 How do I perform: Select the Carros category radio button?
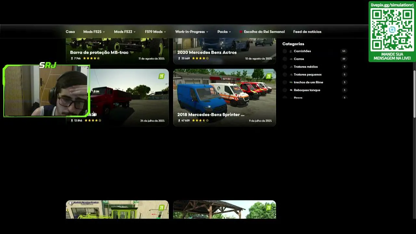click(x=285, y=59)
